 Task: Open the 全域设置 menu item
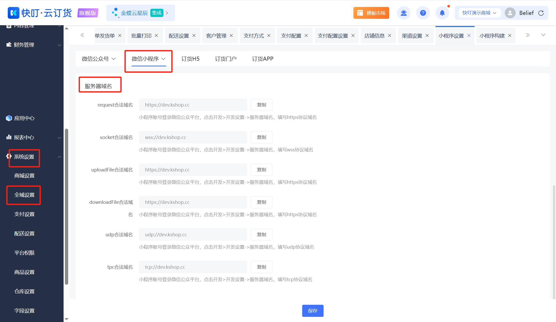[x=24, y=195]
